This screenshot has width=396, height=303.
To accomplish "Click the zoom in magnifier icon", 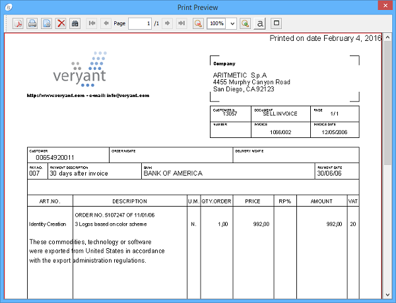I will [x=246, y=23].
